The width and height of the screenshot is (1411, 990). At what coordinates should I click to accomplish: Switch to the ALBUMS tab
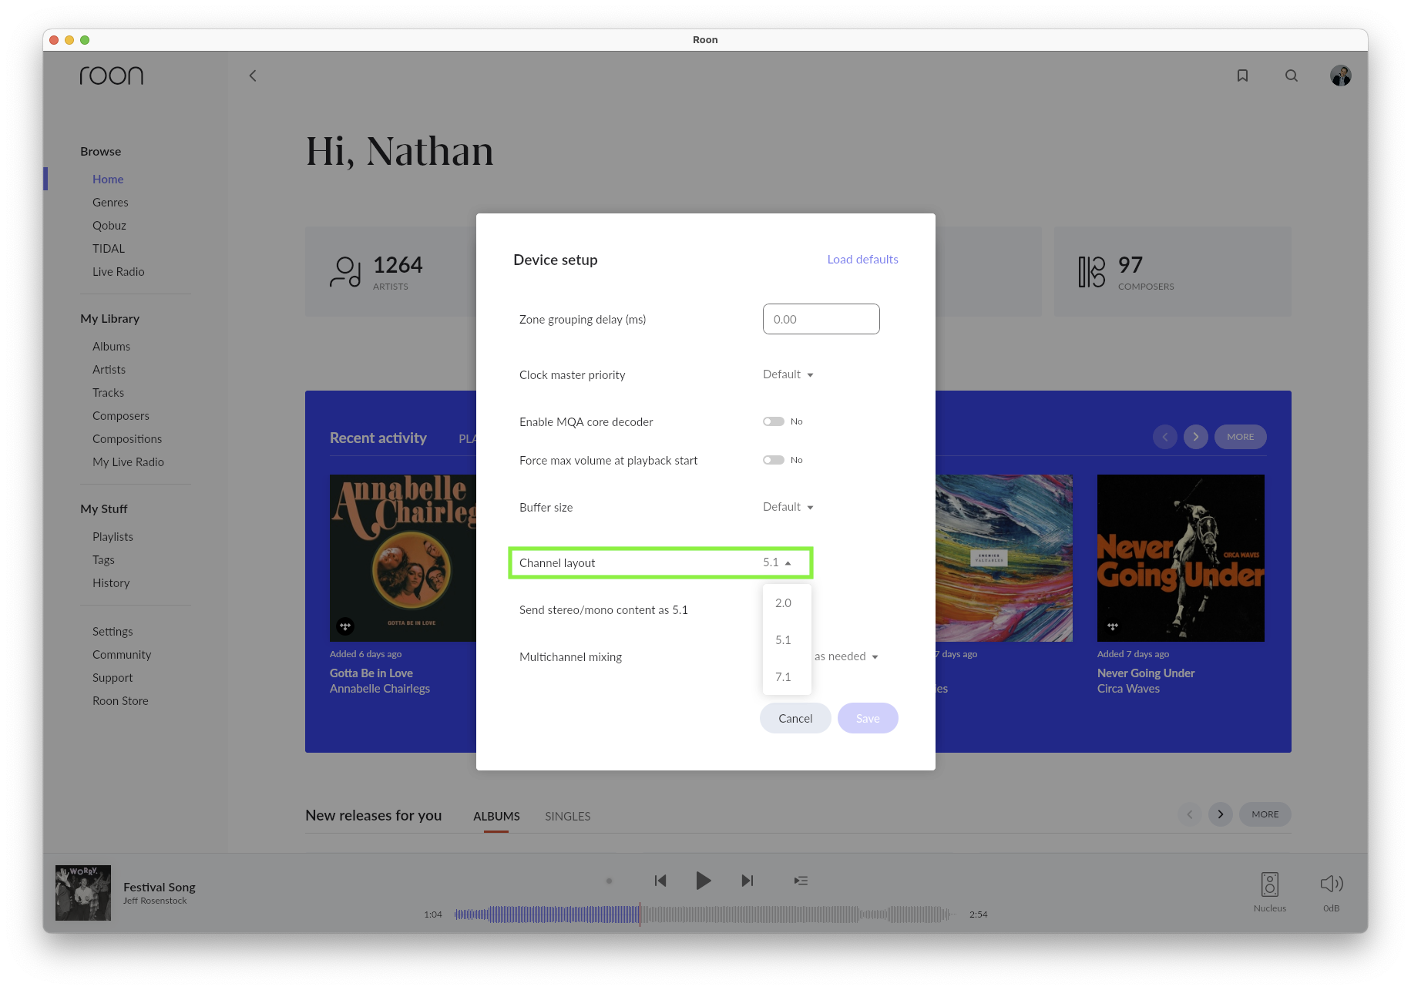click(496, 816)
